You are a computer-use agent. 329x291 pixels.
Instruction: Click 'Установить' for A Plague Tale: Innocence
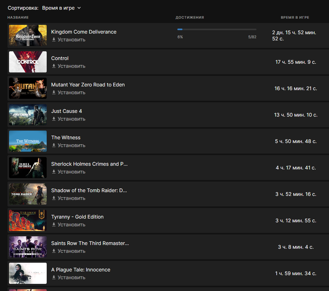72,277
